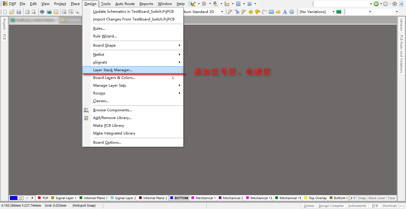
Task: Select the Place Arc icon
Action: click(264, 12)
